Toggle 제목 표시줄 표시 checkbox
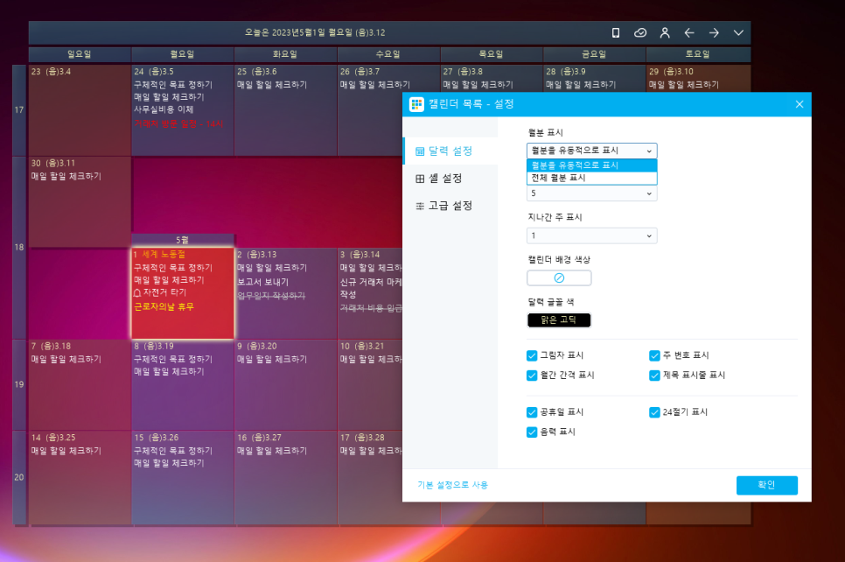The image size is (845, 562). click(654, 376)
